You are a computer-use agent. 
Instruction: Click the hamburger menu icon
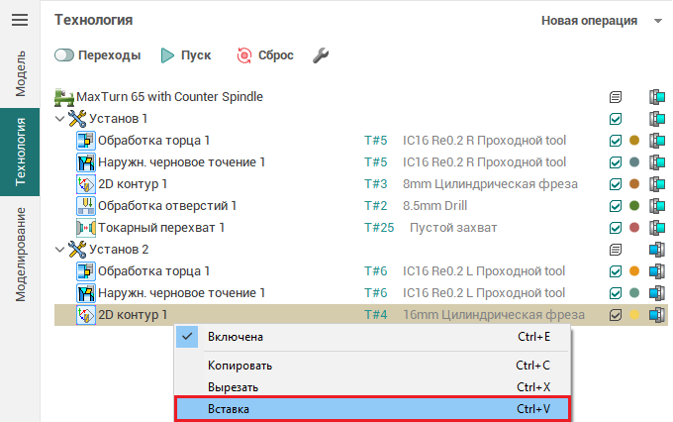tap(19, 21)
